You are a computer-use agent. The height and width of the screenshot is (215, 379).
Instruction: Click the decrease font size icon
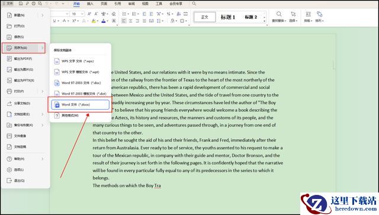(x=96, y=14)
